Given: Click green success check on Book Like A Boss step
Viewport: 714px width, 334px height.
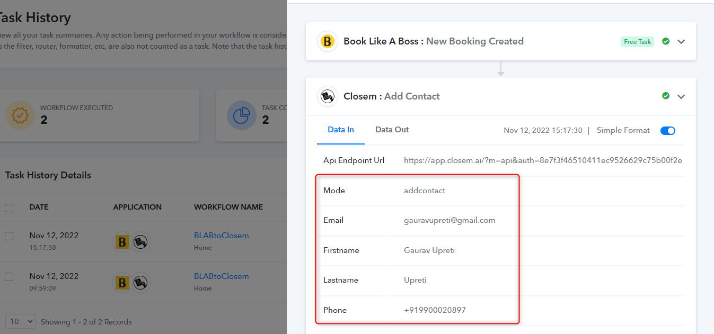Looking at the screenshot, I should tap(666, 41).
